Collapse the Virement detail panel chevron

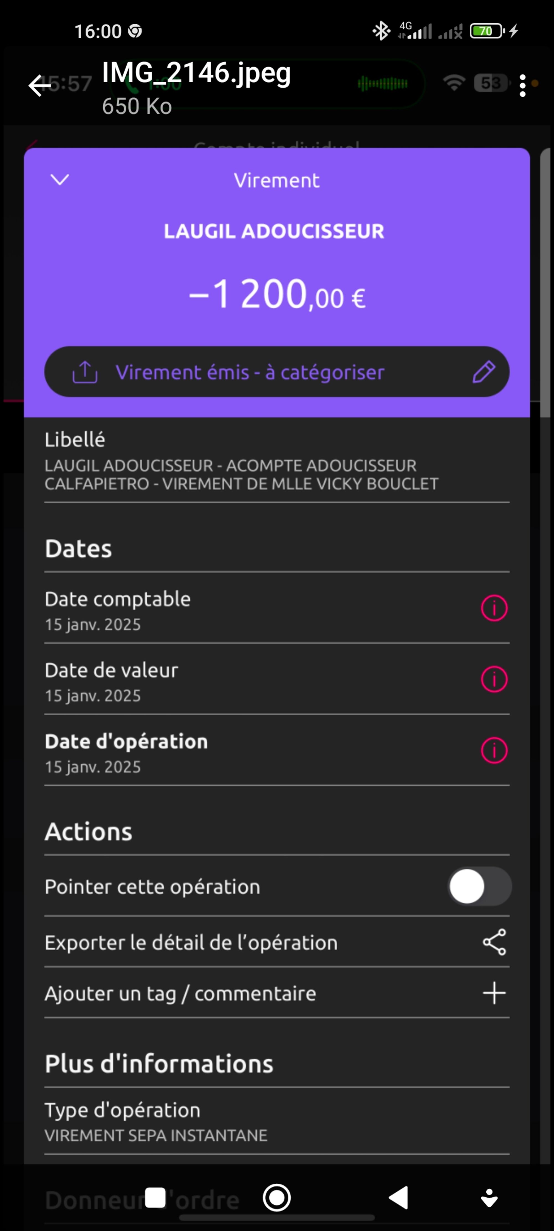click(60, 180)
